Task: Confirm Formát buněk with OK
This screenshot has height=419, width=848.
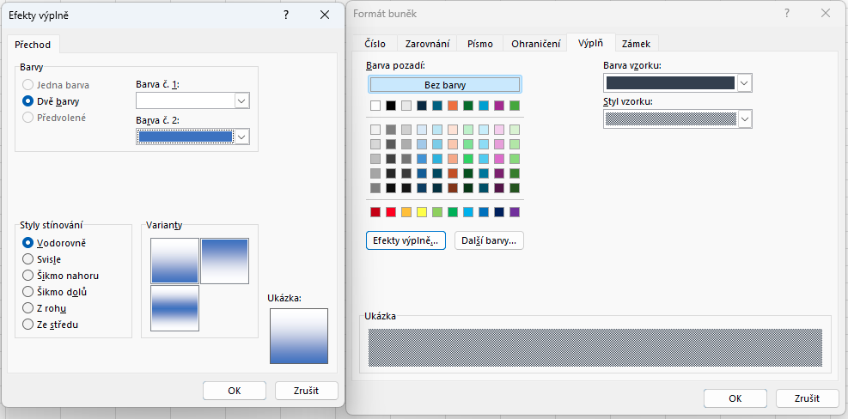Action: click(735, 398)
